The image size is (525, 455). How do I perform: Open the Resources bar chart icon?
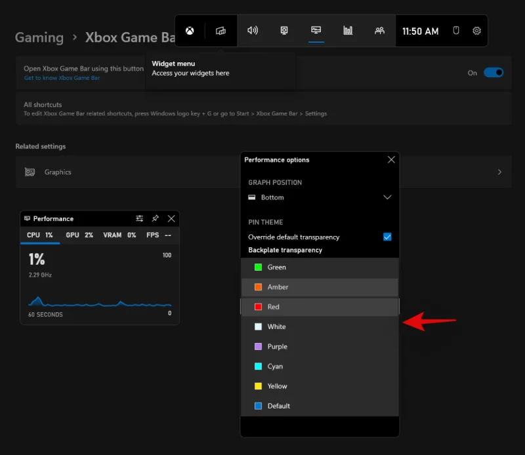click(348, 30)
